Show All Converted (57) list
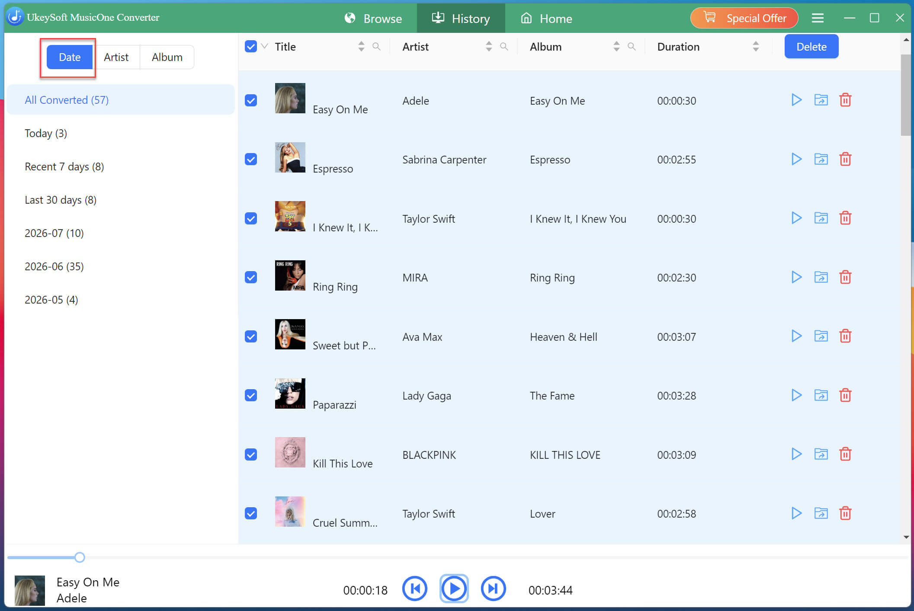The height and width of the screenshot is (611, 914). (121, 100)
